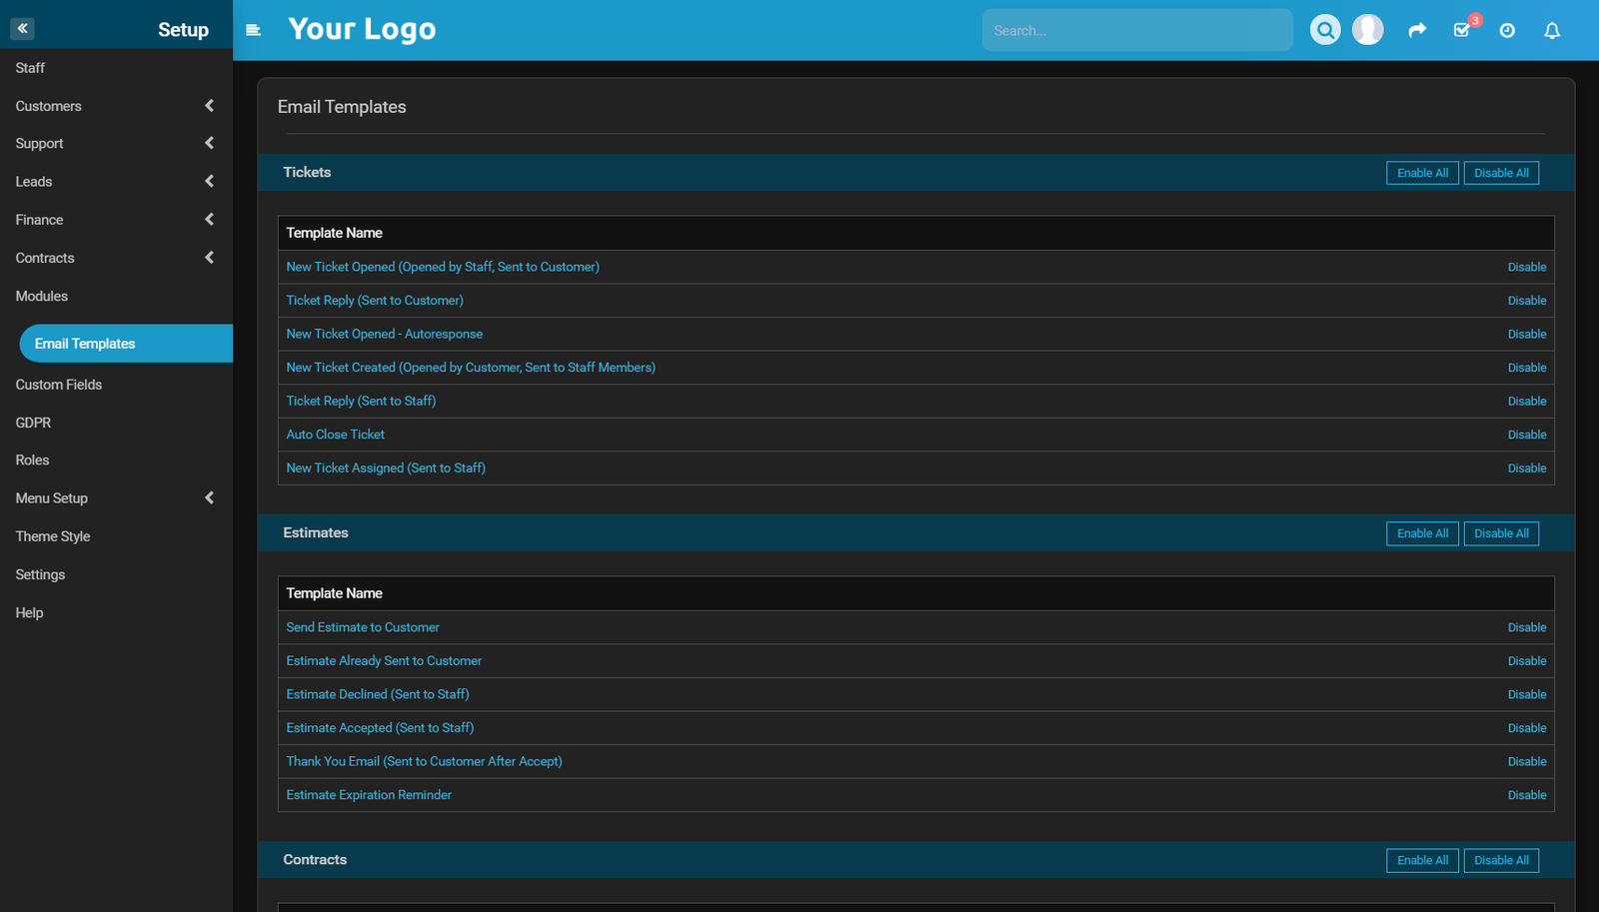Click Disable All for Estimates

(x=1501, y=532)
